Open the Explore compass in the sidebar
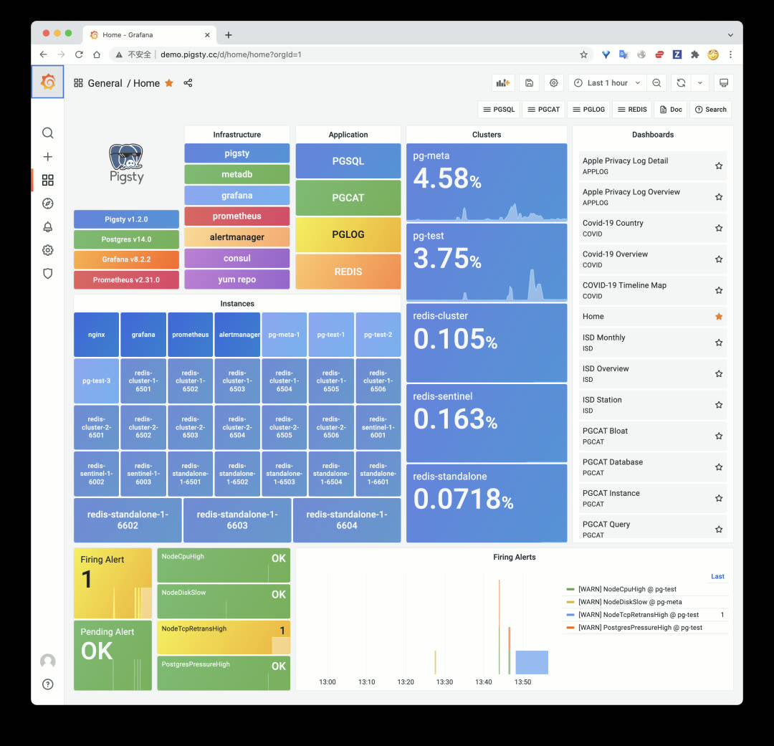This screenshot has width=774, height=746. (47, 204)
